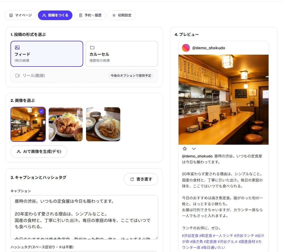Select the 投稿をつくる tab
Image resolution: width=283 pixels, height=252 pixels.
pyautogui.click(x=55, y=15)
